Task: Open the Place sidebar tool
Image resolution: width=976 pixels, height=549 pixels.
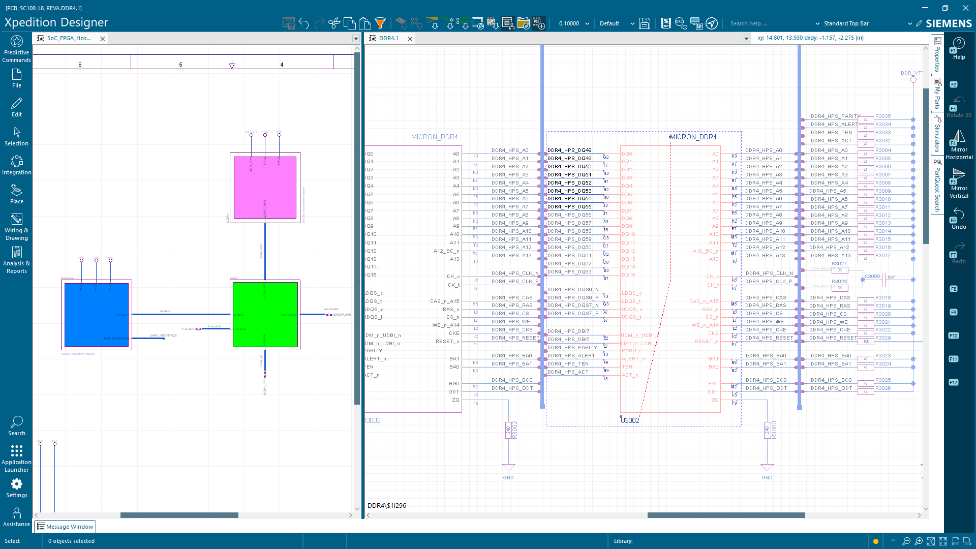Action: [x=16, y=194]
